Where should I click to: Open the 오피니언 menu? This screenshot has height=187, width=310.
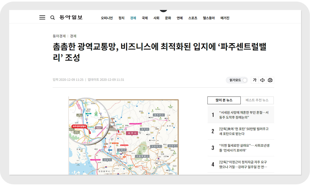click(107, 18)
